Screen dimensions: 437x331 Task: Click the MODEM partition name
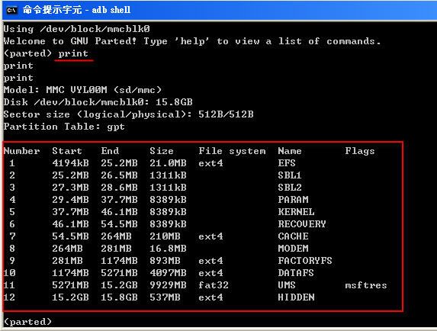[293, 249]
